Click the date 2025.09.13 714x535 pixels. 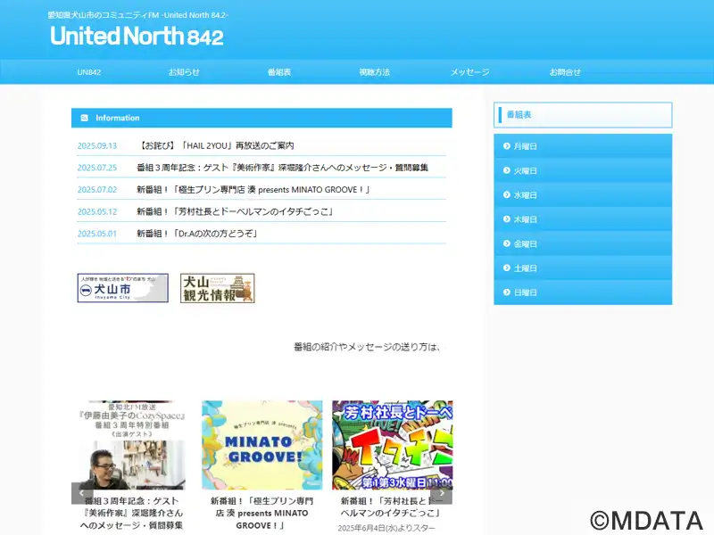(97, 145)
